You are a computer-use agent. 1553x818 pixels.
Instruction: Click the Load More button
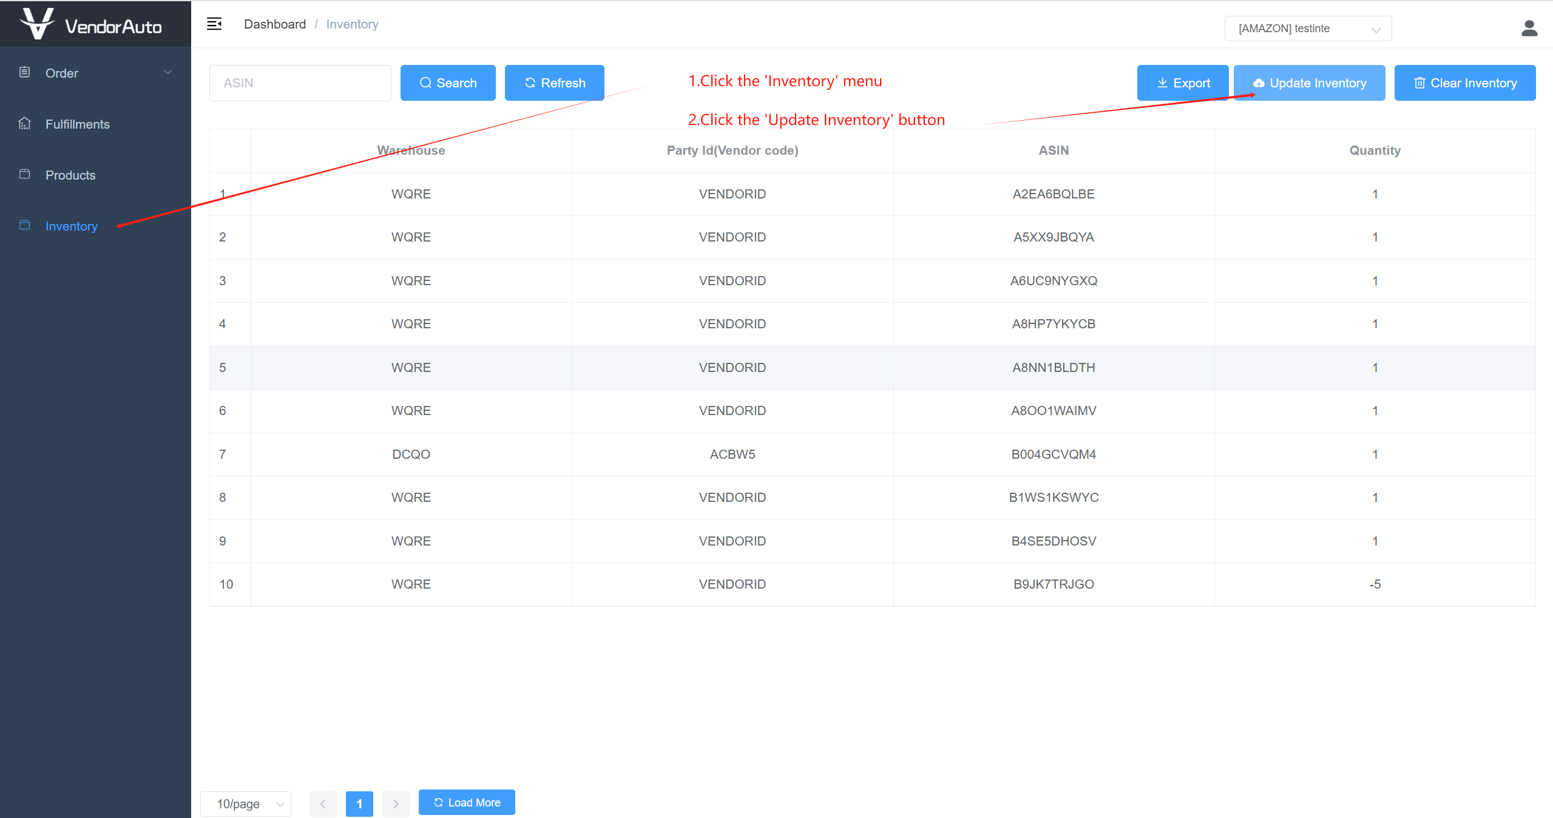[467, 802]
